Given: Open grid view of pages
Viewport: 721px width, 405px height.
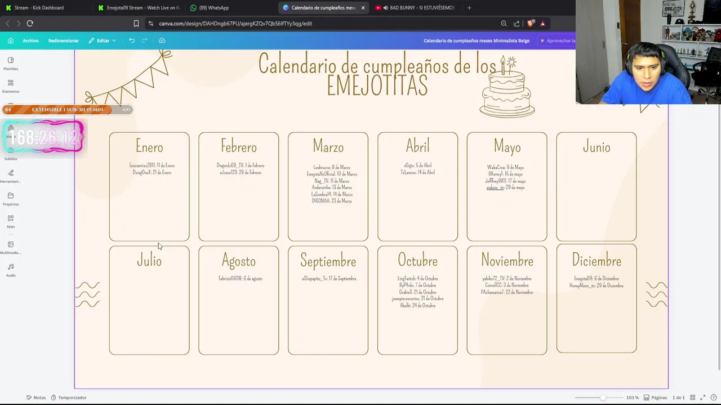Looking at the screenshot, I should click(x=692, y=398).
